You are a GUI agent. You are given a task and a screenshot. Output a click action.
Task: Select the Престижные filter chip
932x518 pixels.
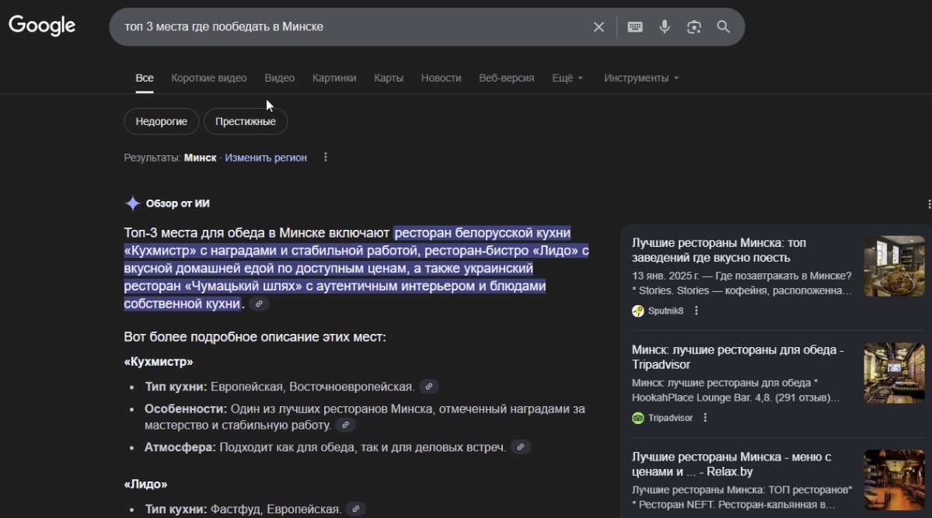pyautogui.click(x=246, y=122)
